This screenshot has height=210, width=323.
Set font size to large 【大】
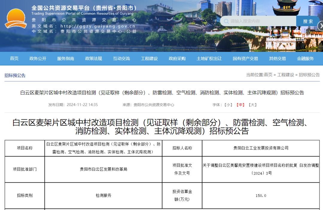[253, 105]
